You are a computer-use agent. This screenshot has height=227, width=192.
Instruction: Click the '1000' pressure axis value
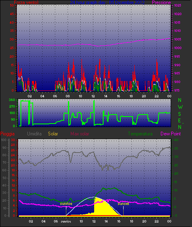click(178, 48)
